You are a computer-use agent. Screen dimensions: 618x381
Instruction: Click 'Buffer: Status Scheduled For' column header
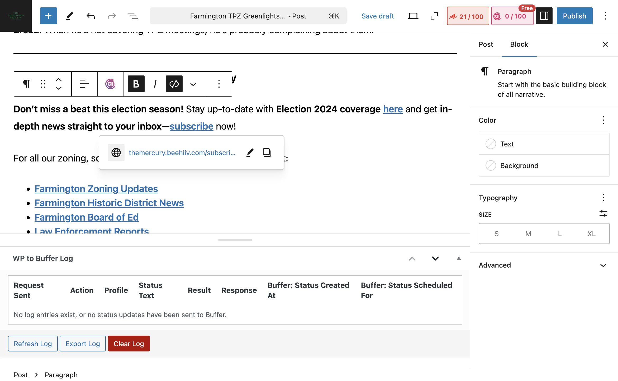pos(406,290)
